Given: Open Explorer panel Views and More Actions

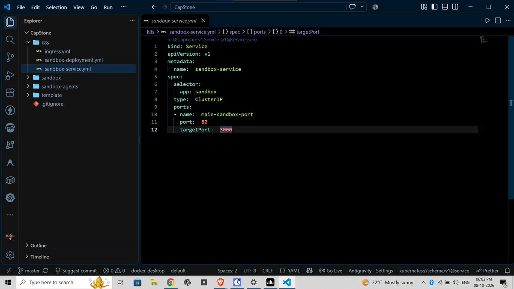Looking at the screenshot, I should tap(132, 20).
